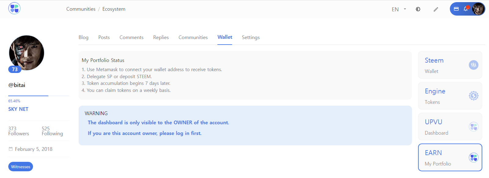Screen dimensions: 489x178
Task: Click the UPVU Dashboard logo icon
Action: [473, 127]
